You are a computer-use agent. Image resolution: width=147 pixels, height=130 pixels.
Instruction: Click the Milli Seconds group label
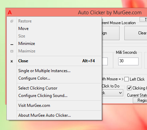pos(126,52)
